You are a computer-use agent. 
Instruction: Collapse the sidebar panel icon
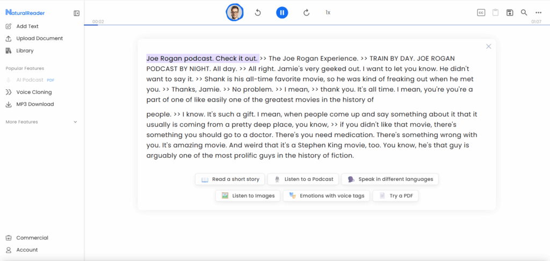pyautogui.click(x=76, y=13)
